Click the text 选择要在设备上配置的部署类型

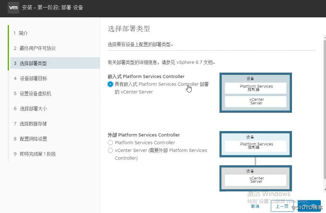click(x=140, y=44)
